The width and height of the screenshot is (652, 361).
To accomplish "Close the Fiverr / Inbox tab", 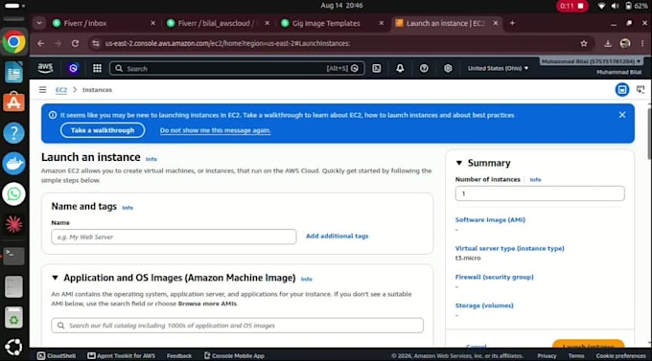I will pyautogui.click(x=153, y=23).
